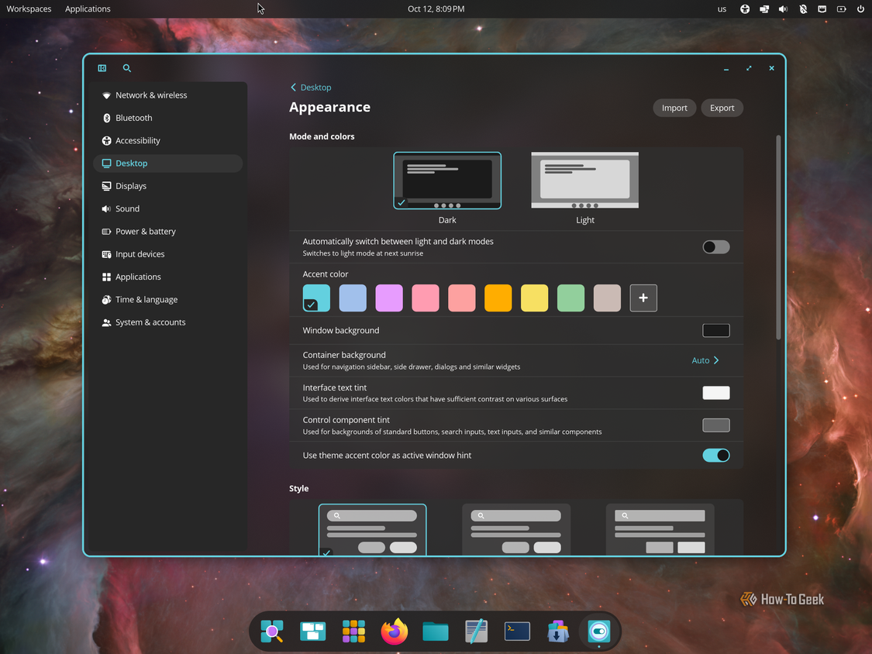Choose the square style thumbnail
Viewport: 872px width, 654px height.
pyautogui.click(x=660, y=529)
